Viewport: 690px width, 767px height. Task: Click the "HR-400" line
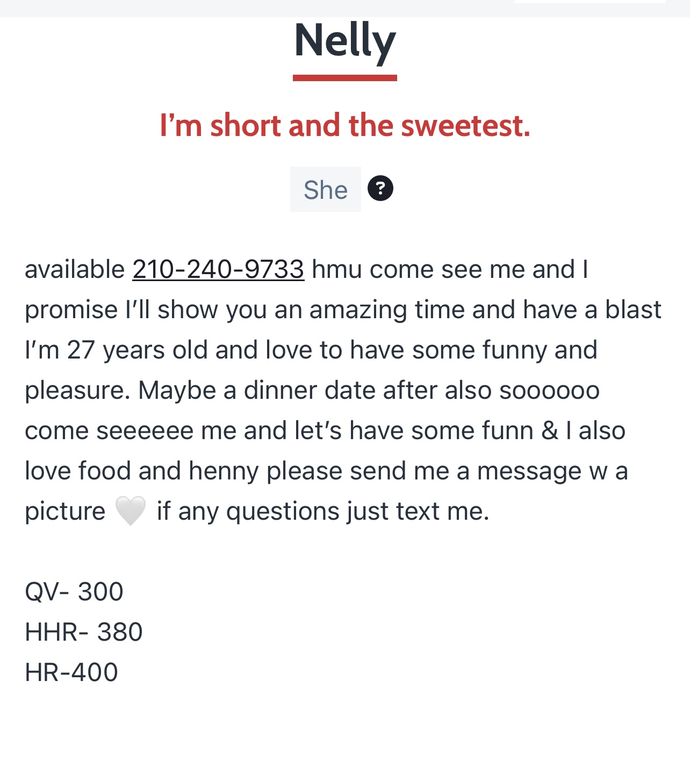[x=71, y=672]
